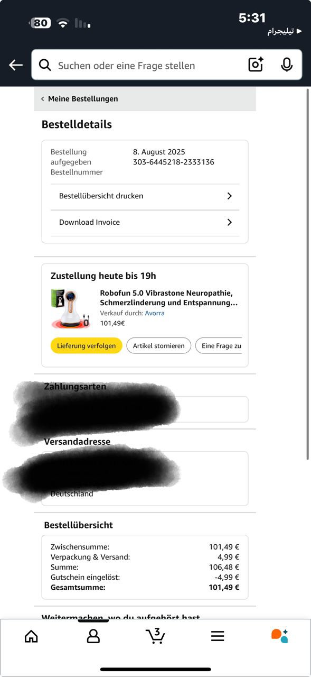Open the account profile icon
The image size is (311, 677).
point(93,636)
